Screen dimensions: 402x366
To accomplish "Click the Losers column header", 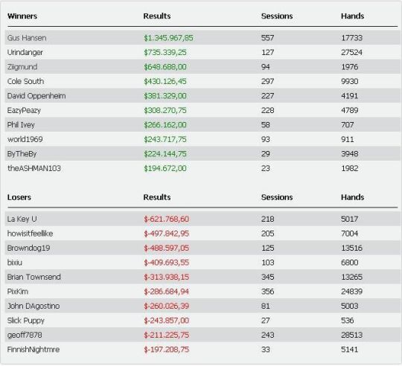I will pos(19,197).
